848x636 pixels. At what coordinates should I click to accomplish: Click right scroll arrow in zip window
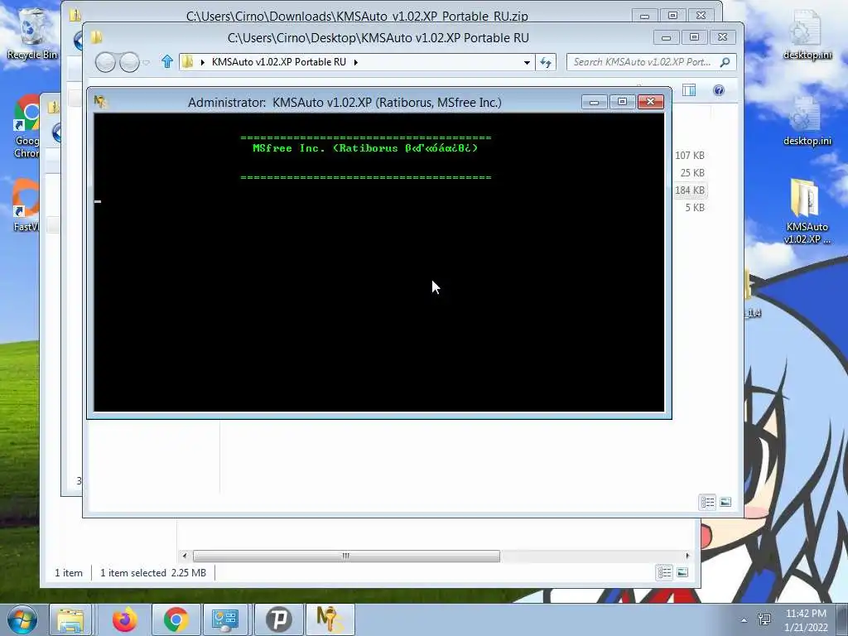pos(687,556)
